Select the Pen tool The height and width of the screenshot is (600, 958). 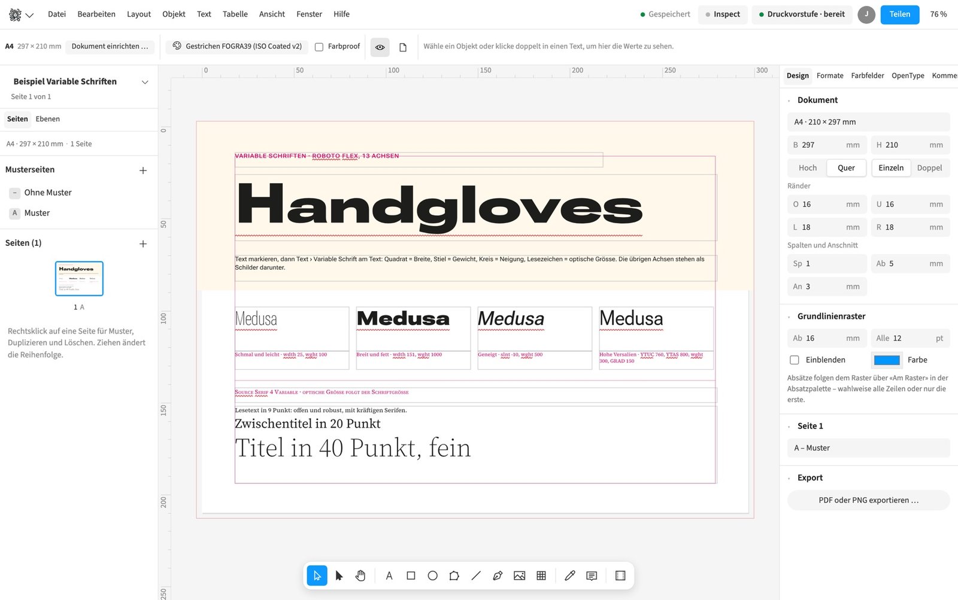(x=498, y=575)
